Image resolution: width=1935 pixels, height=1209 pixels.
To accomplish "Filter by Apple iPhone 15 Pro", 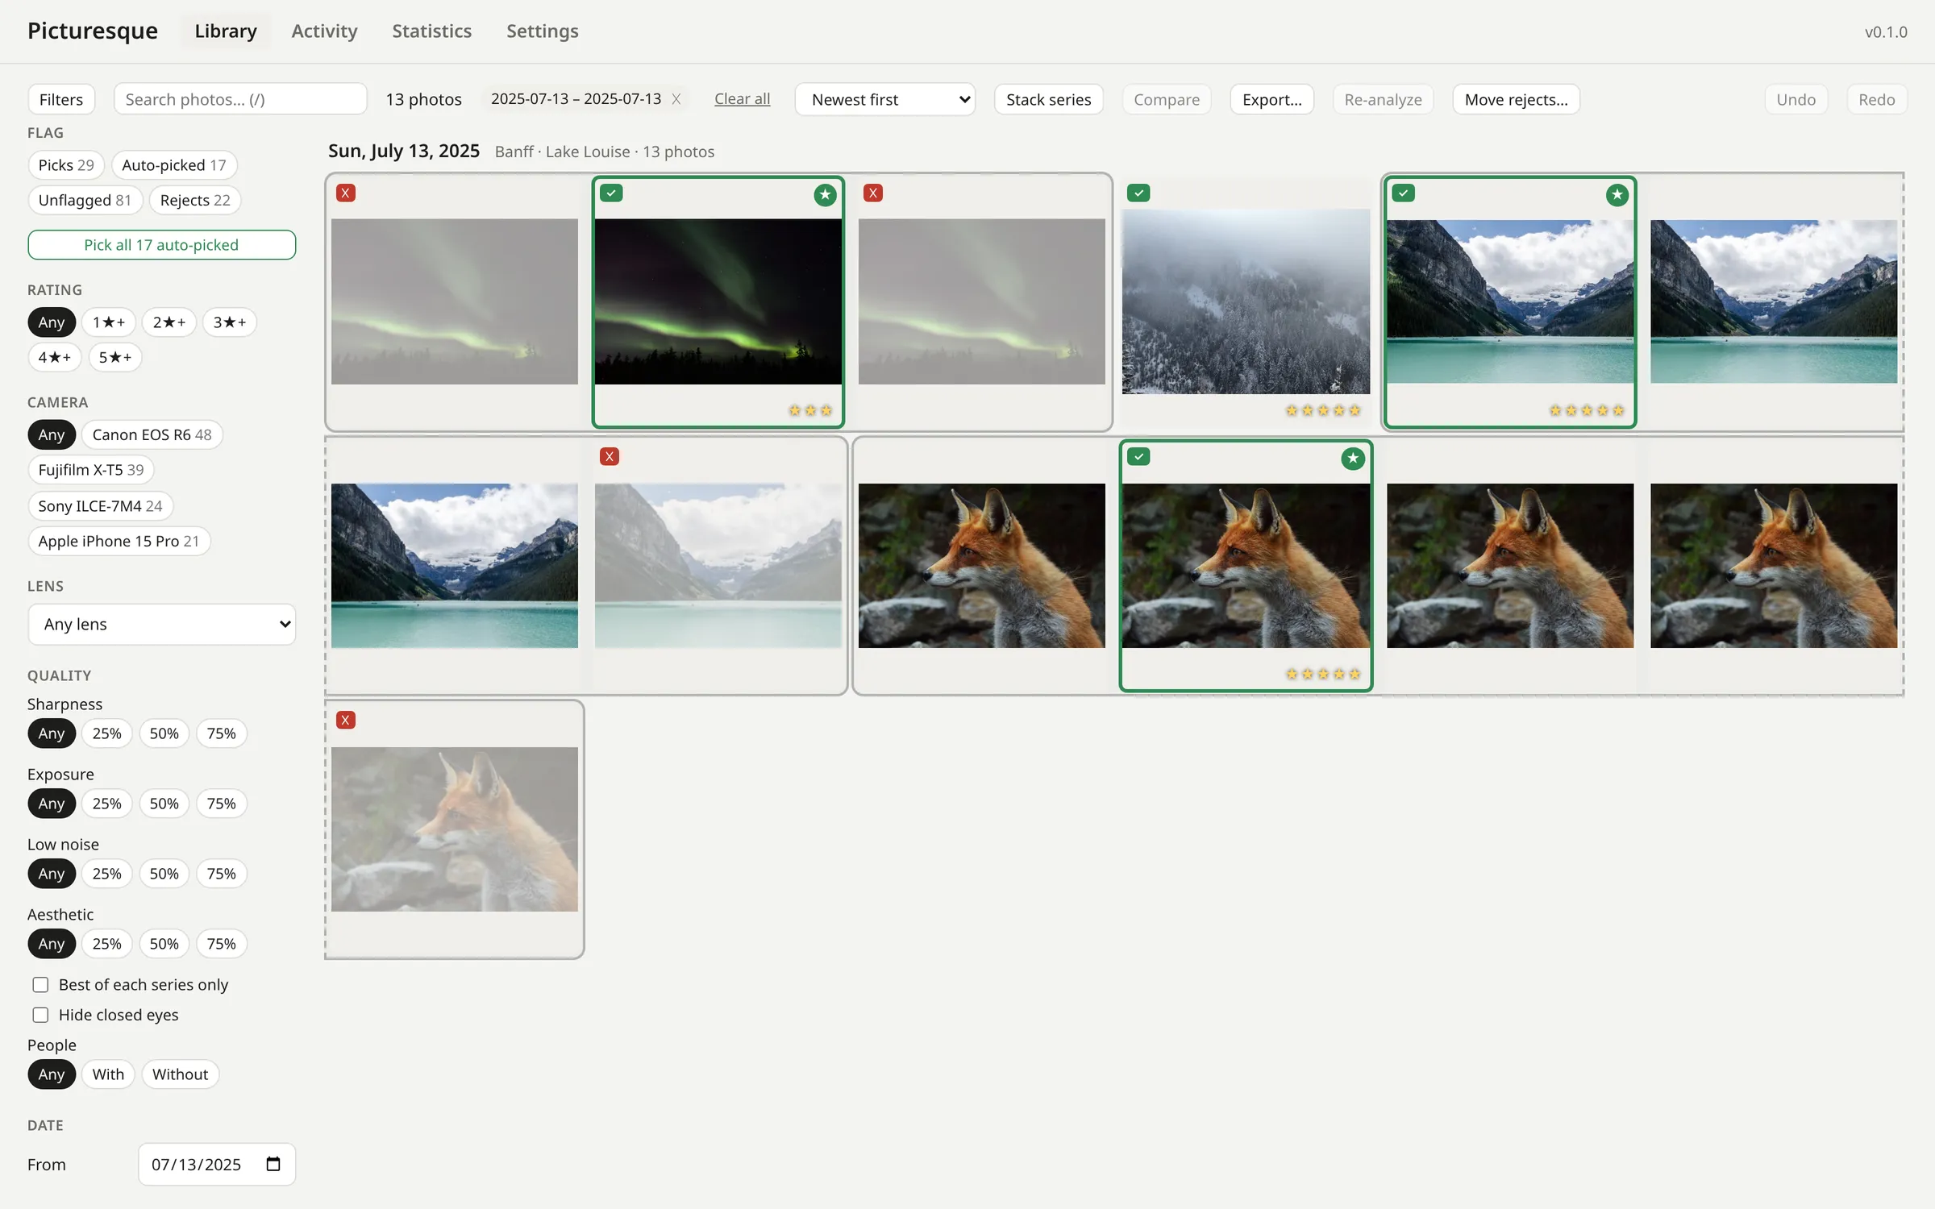I will [x=119, y=541].
